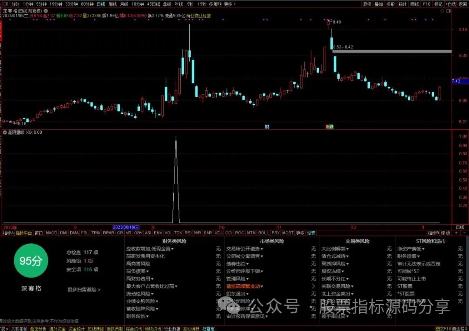This screenshot has height=331, width=469.
Task: Select the MCST indicator
Action: (x=288, y=233)
